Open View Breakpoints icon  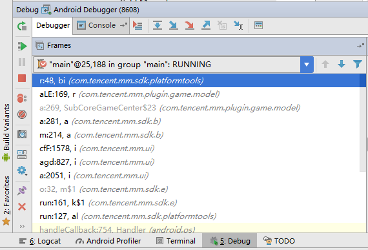pyautogui.click(x=22, y=98)
